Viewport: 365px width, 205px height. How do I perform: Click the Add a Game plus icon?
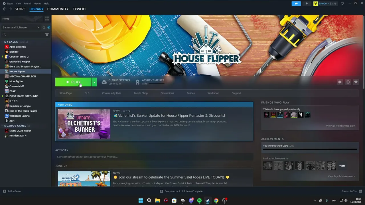(x=4, y=191)
